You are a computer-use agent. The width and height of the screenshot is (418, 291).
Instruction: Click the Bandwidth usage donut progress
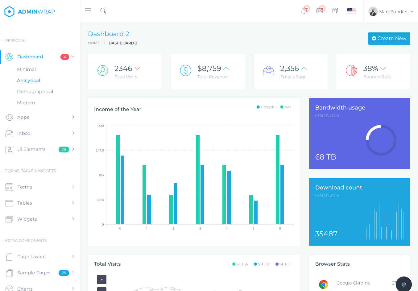point(381,140)
